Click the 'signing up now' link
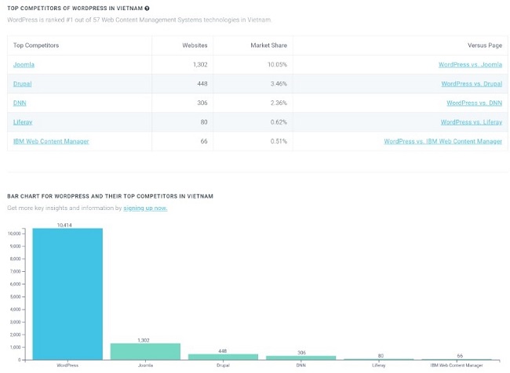The height and width of the screenshot is (373, 510). [x=145, y=208]
